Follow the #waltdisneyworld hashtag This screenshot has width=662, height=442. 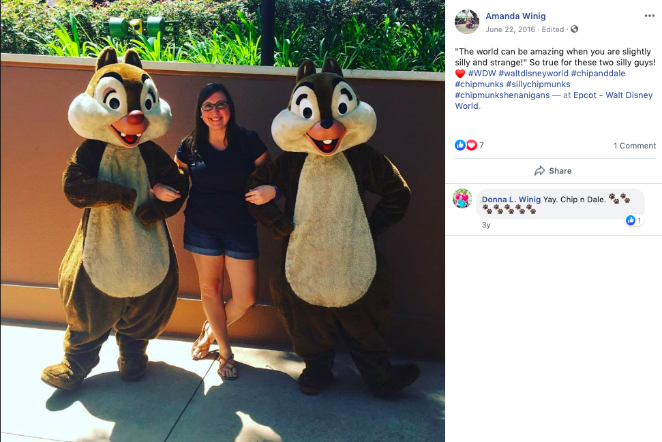click(x=533, y=74)
